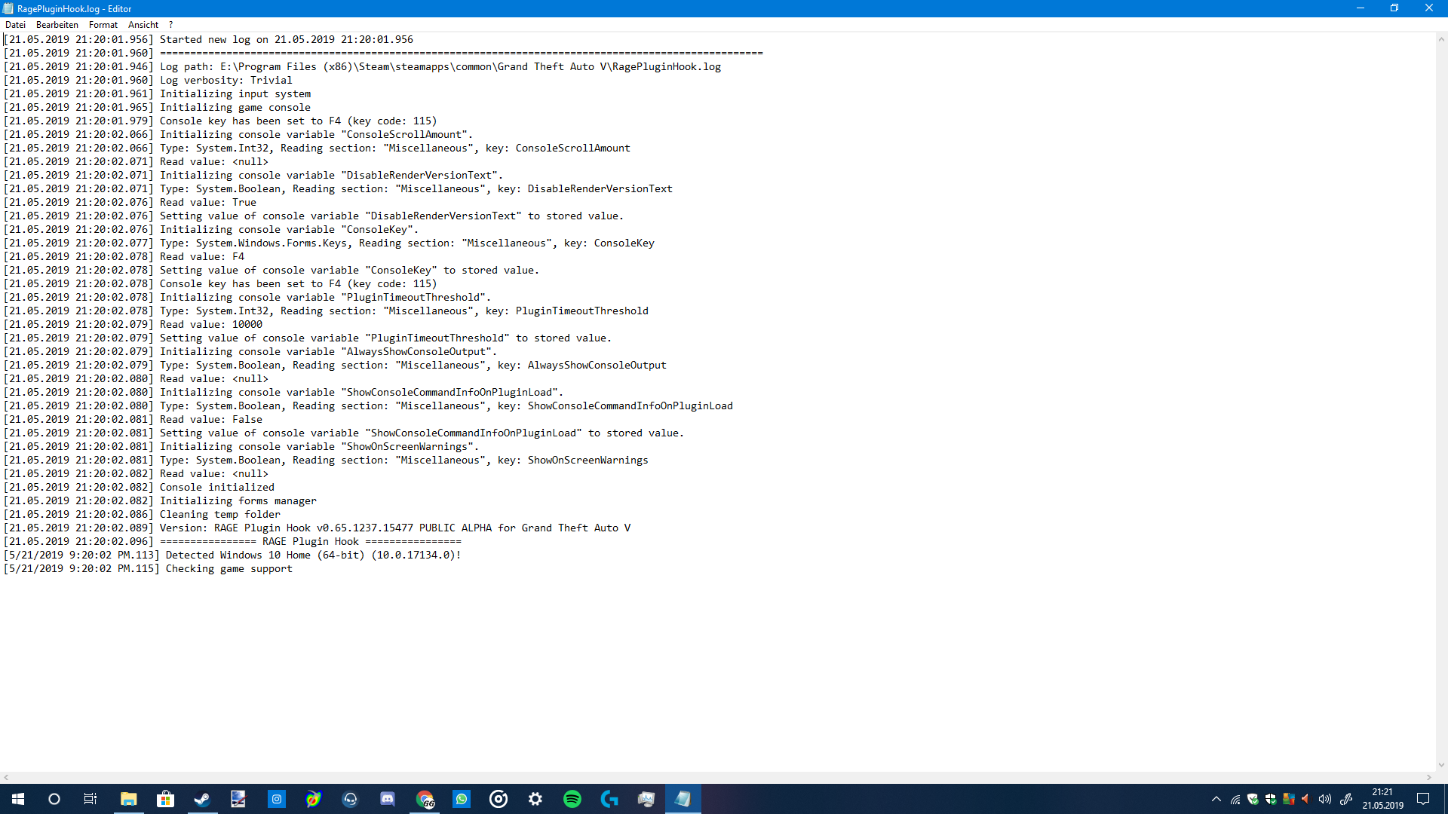This screenshot has width=1448, height=814.
Task: Open Windows Settings gear icon
Action: coord(535,799)
